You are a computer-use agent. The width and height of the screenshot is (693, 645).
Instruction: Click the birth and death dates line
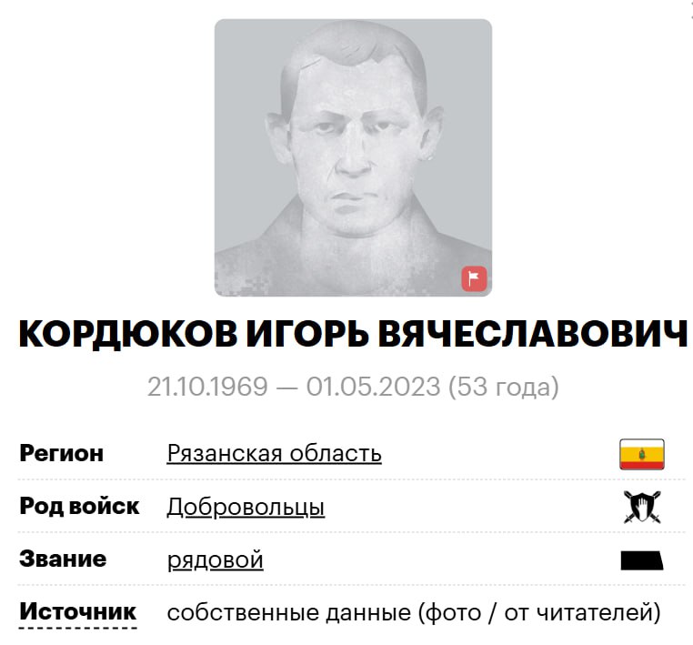click(x=353, y=387)
